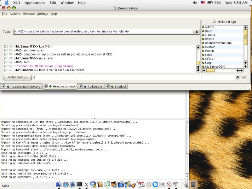The height and width of the screenshot is (189, 252).
Task: Open System Preferences from the dock
Action: (x=162, y=184)
